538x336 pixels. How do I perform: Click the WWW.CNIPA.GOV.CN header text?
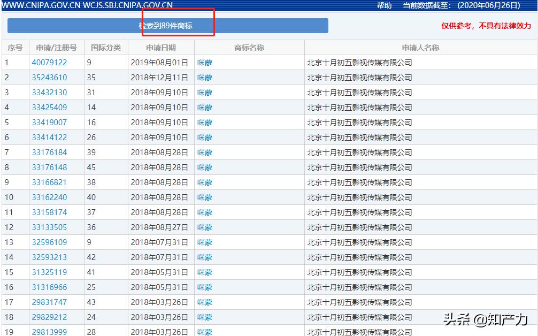[42, 5]
